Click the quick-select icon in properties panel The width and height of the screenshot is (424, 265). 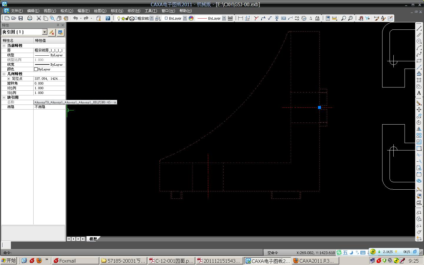(x=60, y=32)
